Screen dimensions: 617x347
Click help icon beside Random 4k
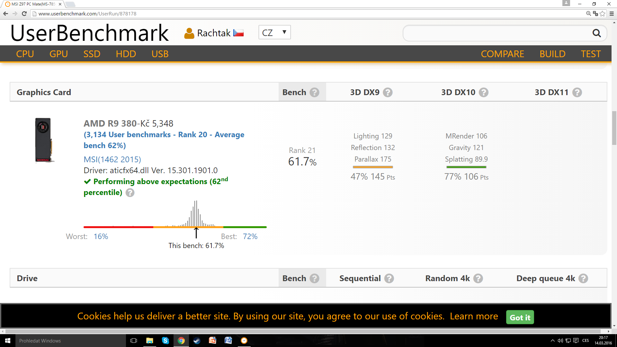click(x=478, y=279)
